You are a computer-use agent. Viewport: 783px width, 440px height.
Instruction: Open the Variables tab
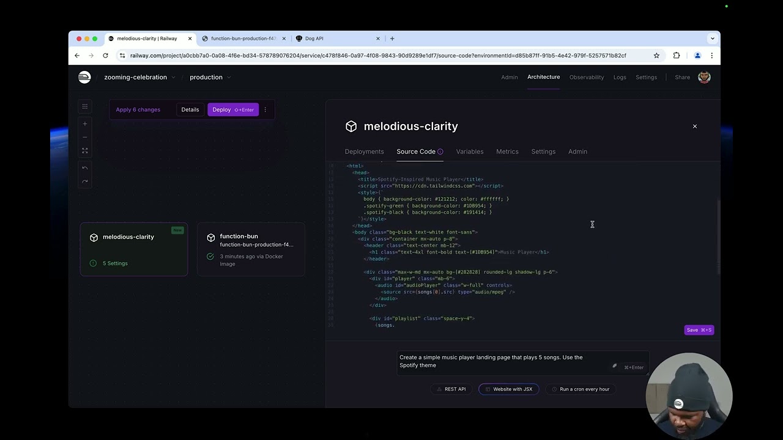[470, 152]
